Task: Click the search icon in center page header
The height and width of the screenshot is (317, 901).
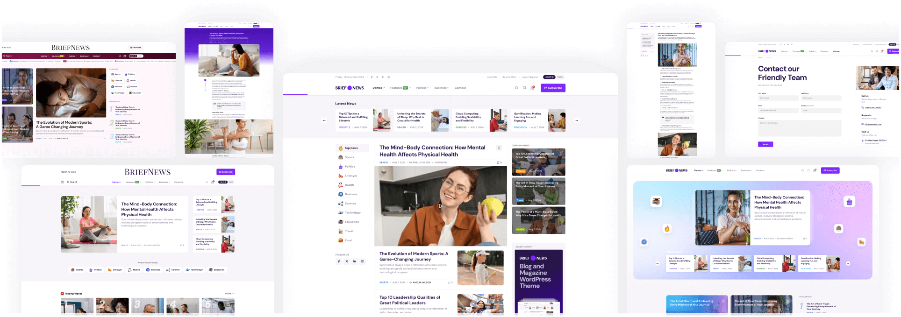Action: click(x=516, y=88)
